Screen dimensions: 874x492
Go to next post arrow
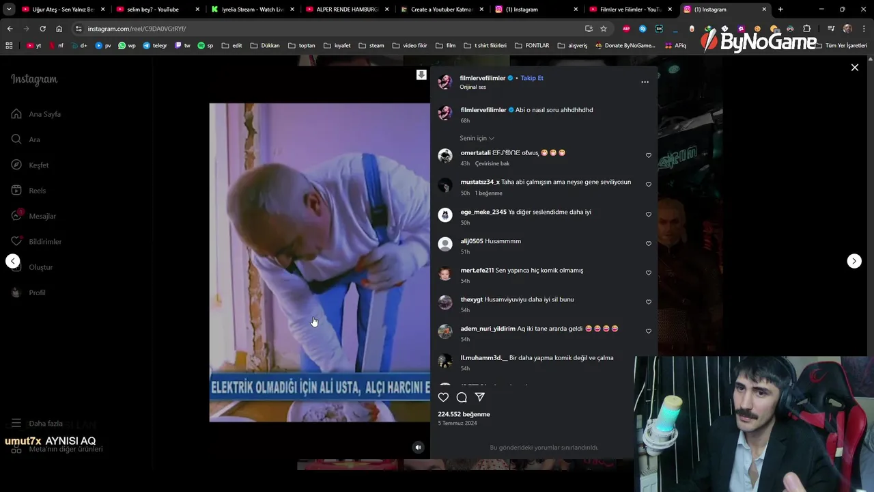pyautogui.click(x=854, y=261)
